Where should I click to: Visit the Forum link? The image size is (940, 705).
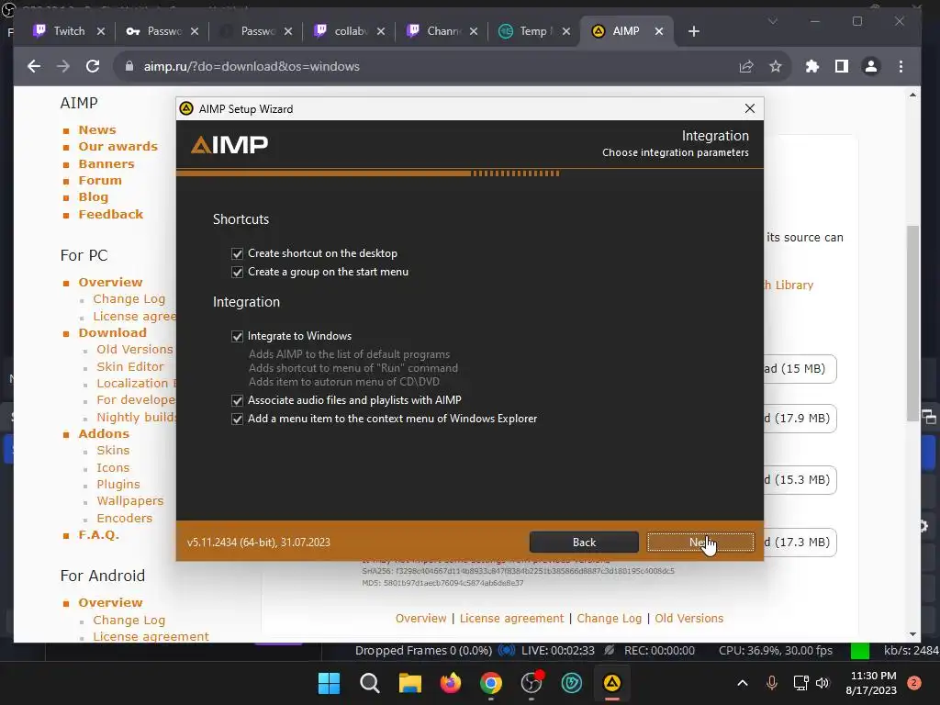99,181
